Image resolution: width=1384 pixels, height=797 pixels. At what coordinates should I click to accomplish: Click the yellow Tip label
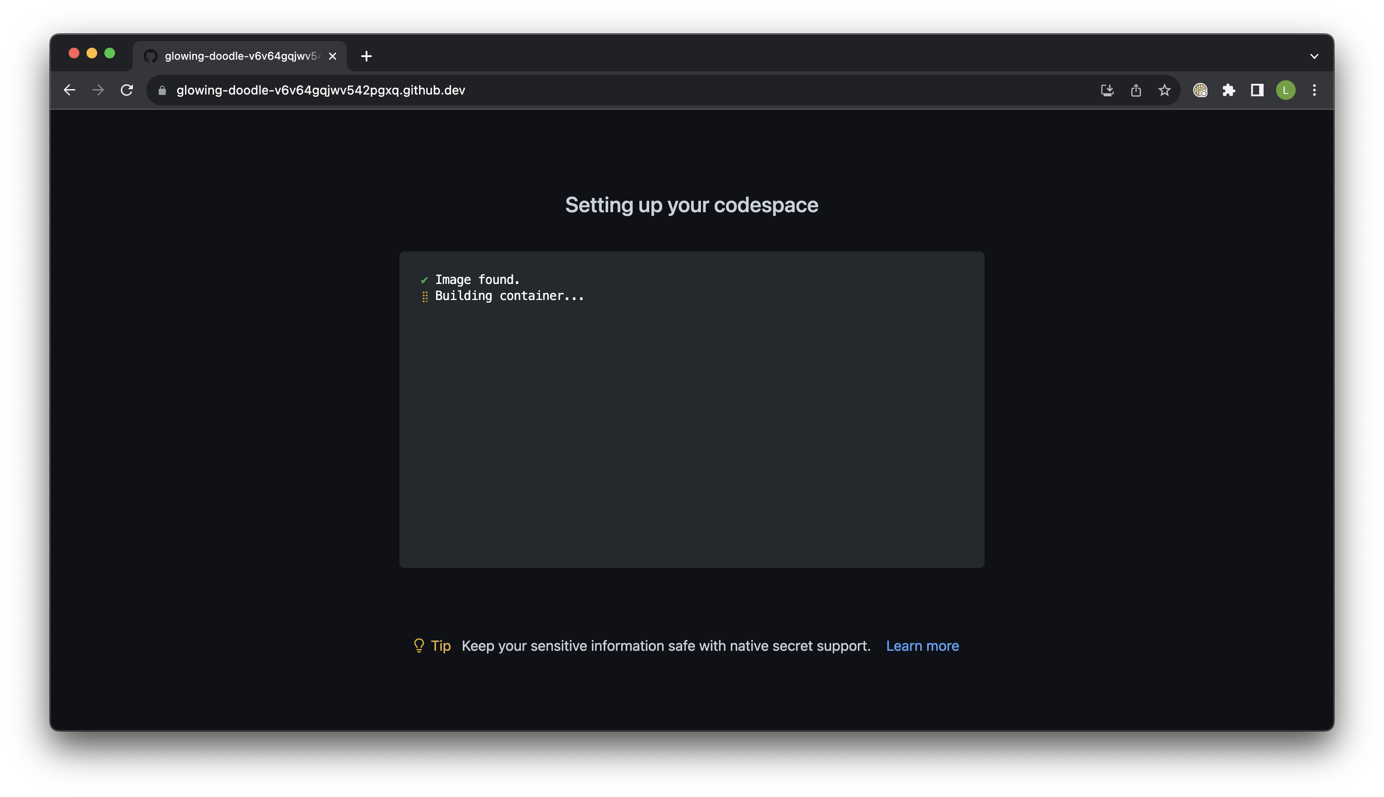441,646
